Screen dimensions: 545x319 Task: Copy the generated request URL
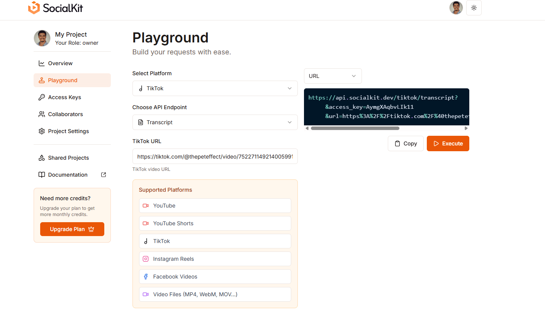point(406,143)
